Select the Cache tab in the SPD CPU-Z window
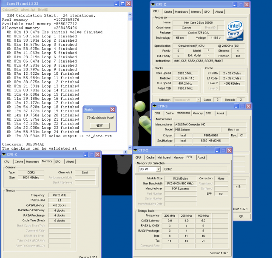272x258 pixels. tap(150, 157)
